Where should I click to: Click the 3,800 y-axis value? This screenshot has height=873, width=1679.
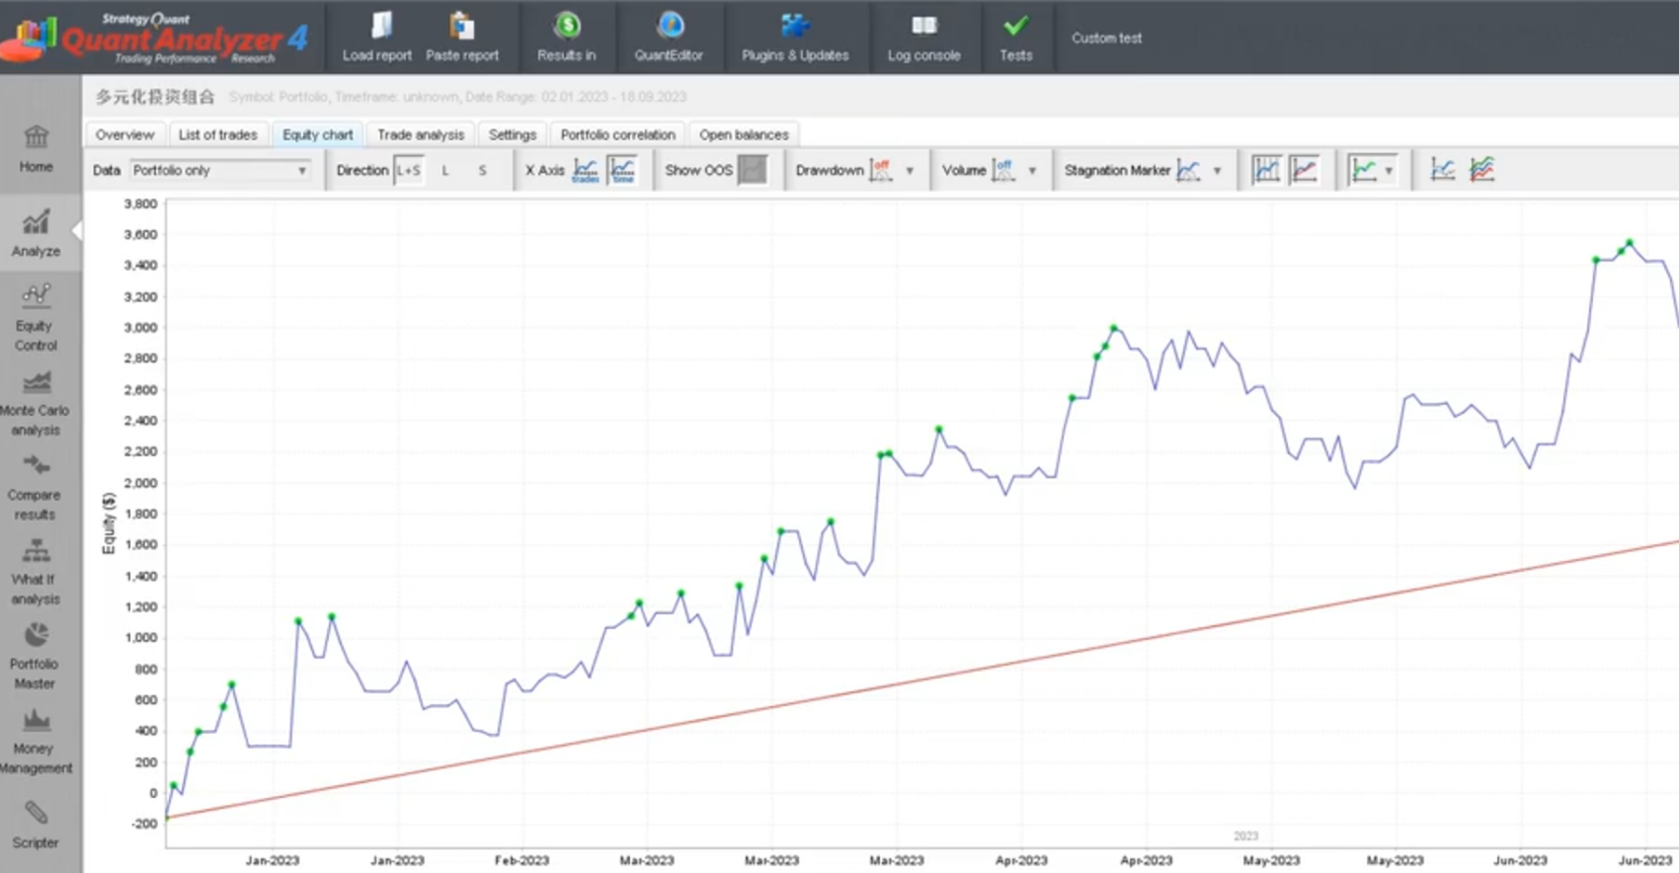pyautogui.click(x=140, y=203)
